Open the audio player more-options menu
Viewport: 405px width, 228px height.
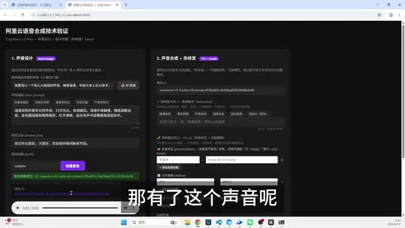pos(134,208)
